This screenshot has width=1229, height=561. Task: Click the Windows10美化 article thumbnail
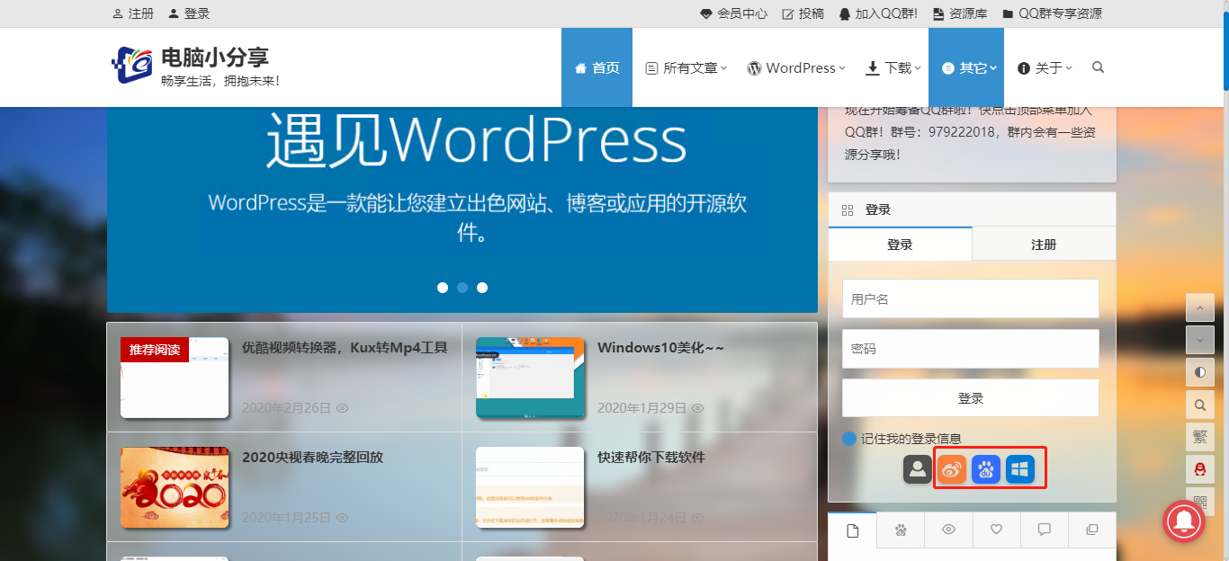[x=530, y=378]
